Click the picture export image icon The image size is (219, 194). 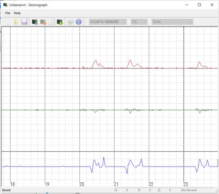click(70, 22)
